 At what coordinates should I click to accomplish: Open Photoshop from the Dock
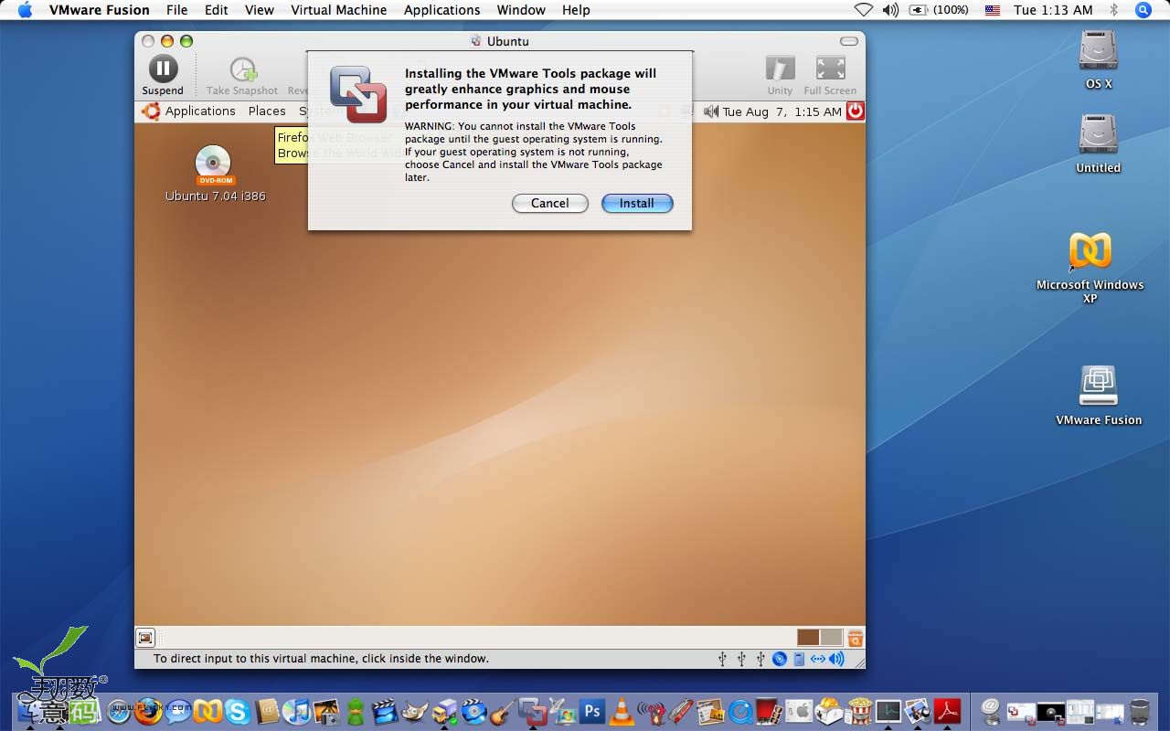[x=592, y=712]
